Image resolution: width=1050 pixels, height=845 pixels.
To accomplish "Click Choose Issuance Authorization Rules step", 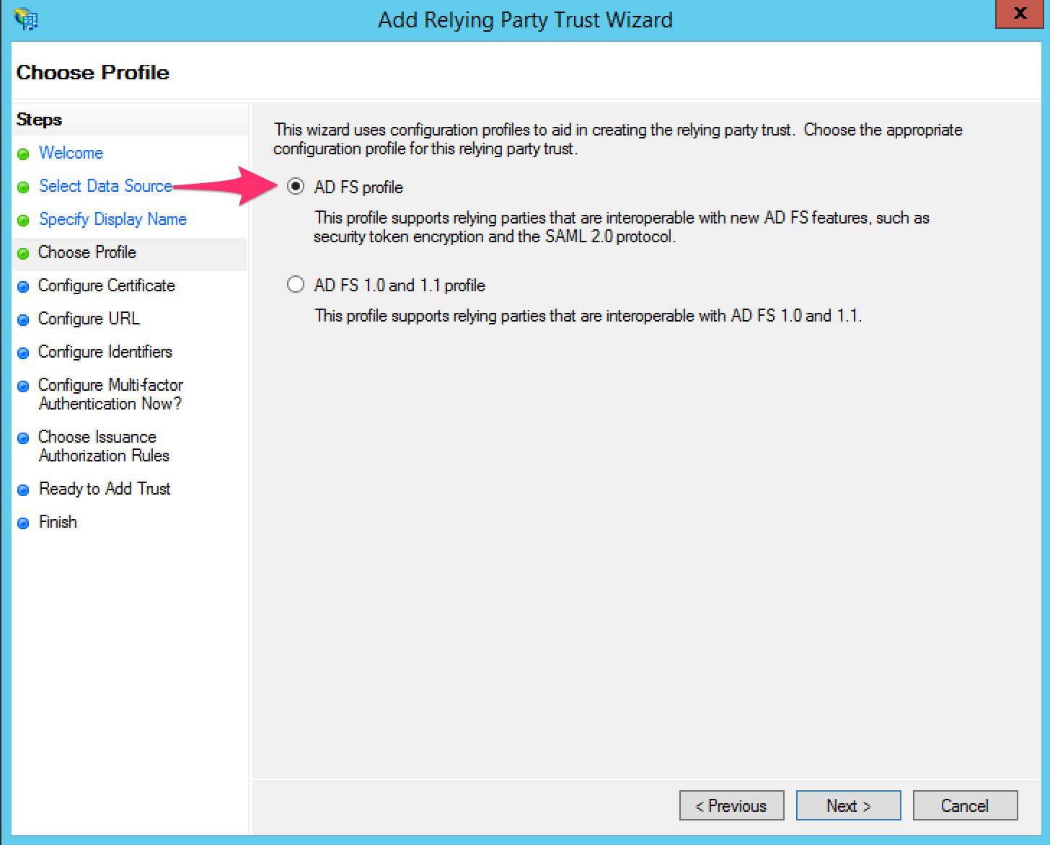I will [x=104, y=446].
